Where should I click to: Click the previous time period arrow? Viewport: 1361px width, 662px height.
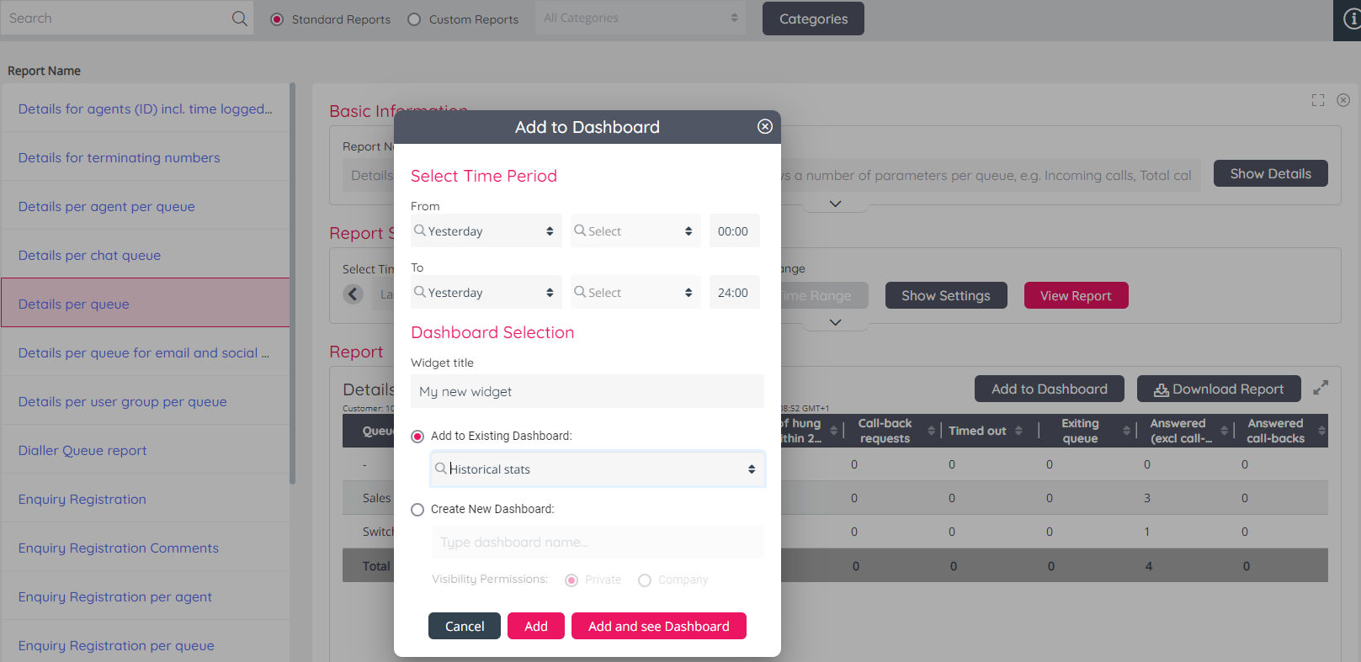coord(354,294)
